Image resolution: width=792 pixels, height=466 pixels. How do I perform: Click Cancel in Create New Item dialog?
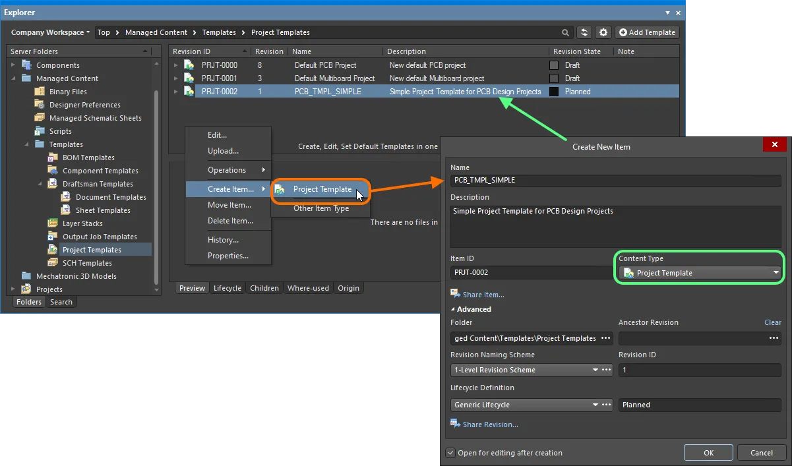tap(762, 453)
